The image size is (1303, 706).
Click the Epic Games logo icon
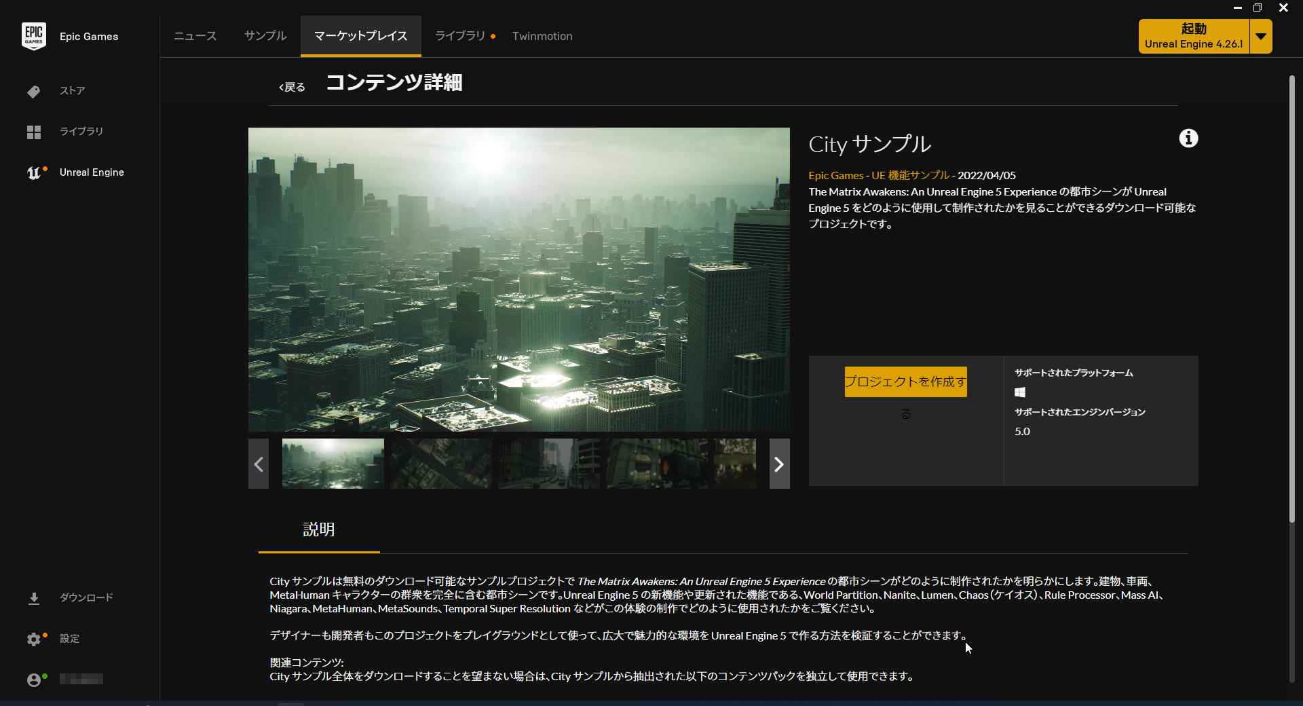34,36
